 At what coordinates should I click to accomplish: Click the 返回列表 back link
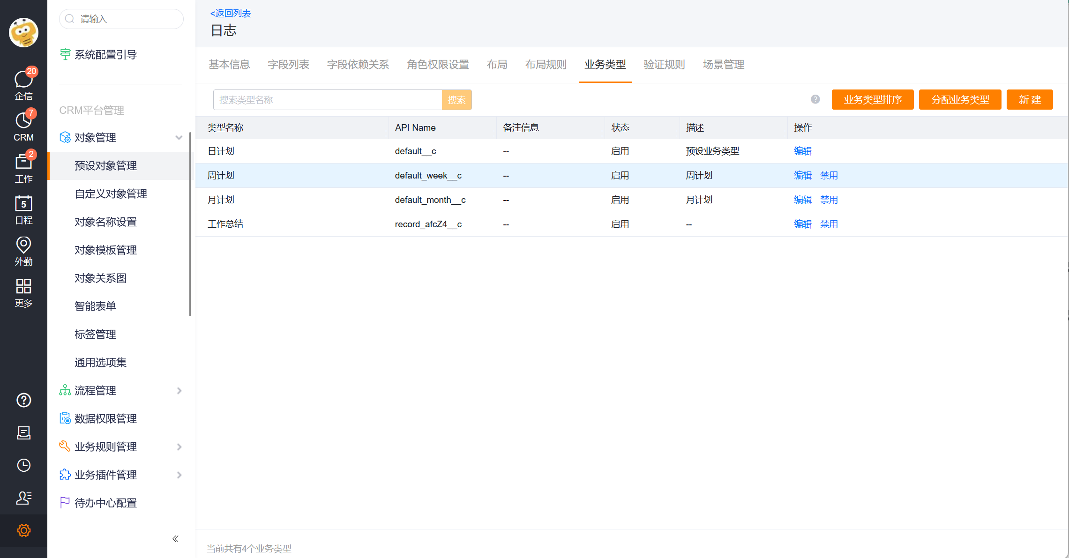pos(231,13)
